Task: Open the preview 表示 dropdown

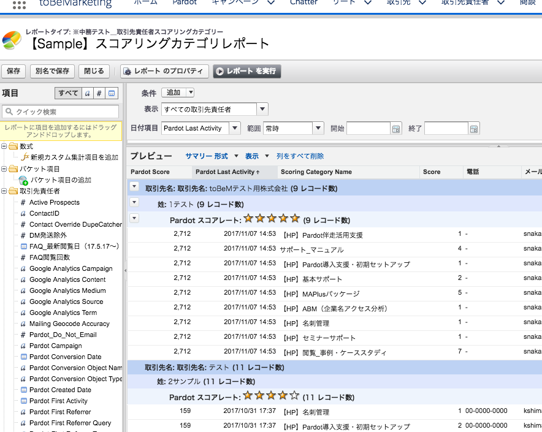Action: (267, 156)
